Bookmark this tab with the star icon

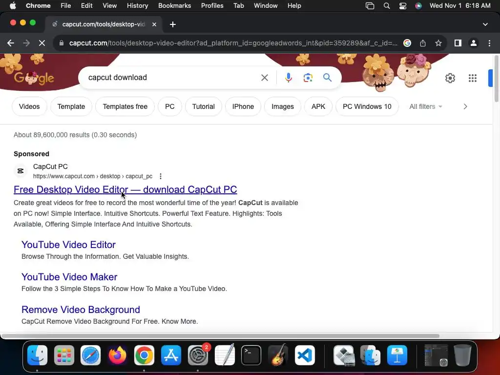tap(438, 43)
